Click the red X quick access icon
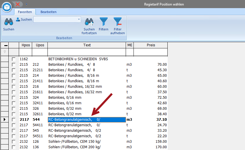The height and width of the screenshot is (150, 245). (x=18, y=4)
